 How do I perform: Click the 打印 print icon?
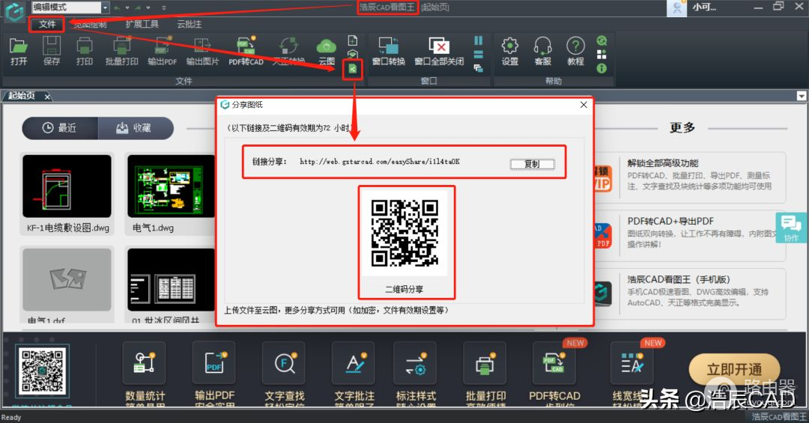pos(85,46)
